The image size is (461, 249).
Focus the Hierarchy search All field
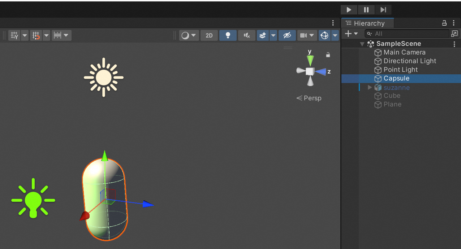point(406,34)
